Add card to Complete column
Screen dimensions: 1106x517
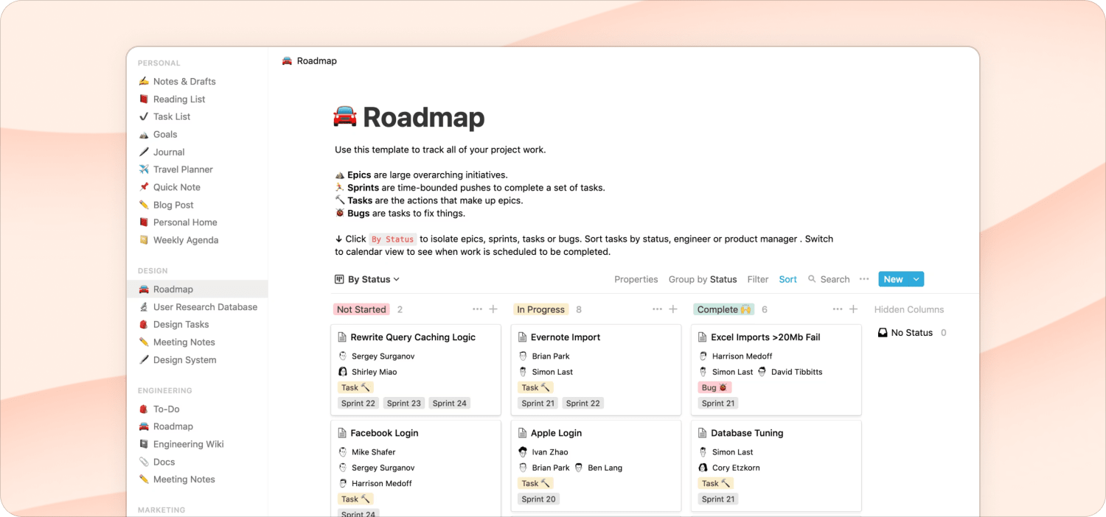tap(854, 309)
